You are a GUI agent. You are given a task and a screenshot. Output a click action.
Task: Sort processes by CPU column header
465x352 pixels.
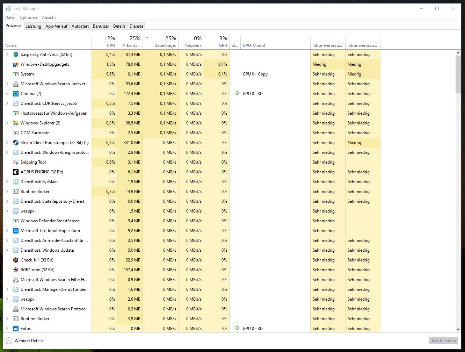tap(104, 42)
